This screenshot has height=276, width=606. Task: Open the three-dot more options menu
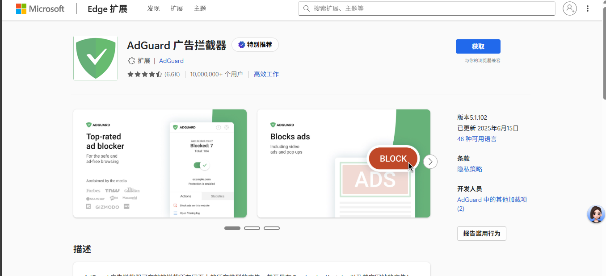click(588, 8)
